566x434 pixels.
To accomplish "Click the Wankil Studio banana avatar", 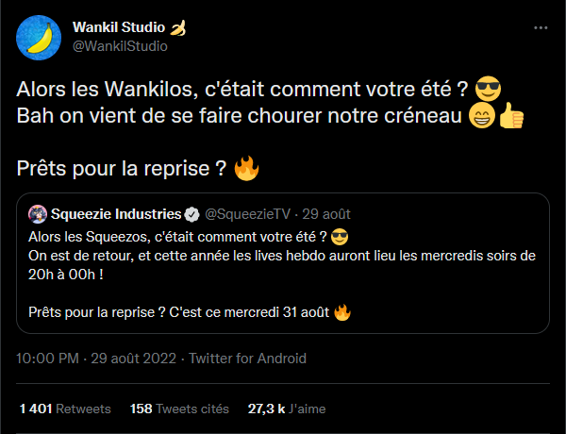I will pyautogui.click(x=39, y=38).
